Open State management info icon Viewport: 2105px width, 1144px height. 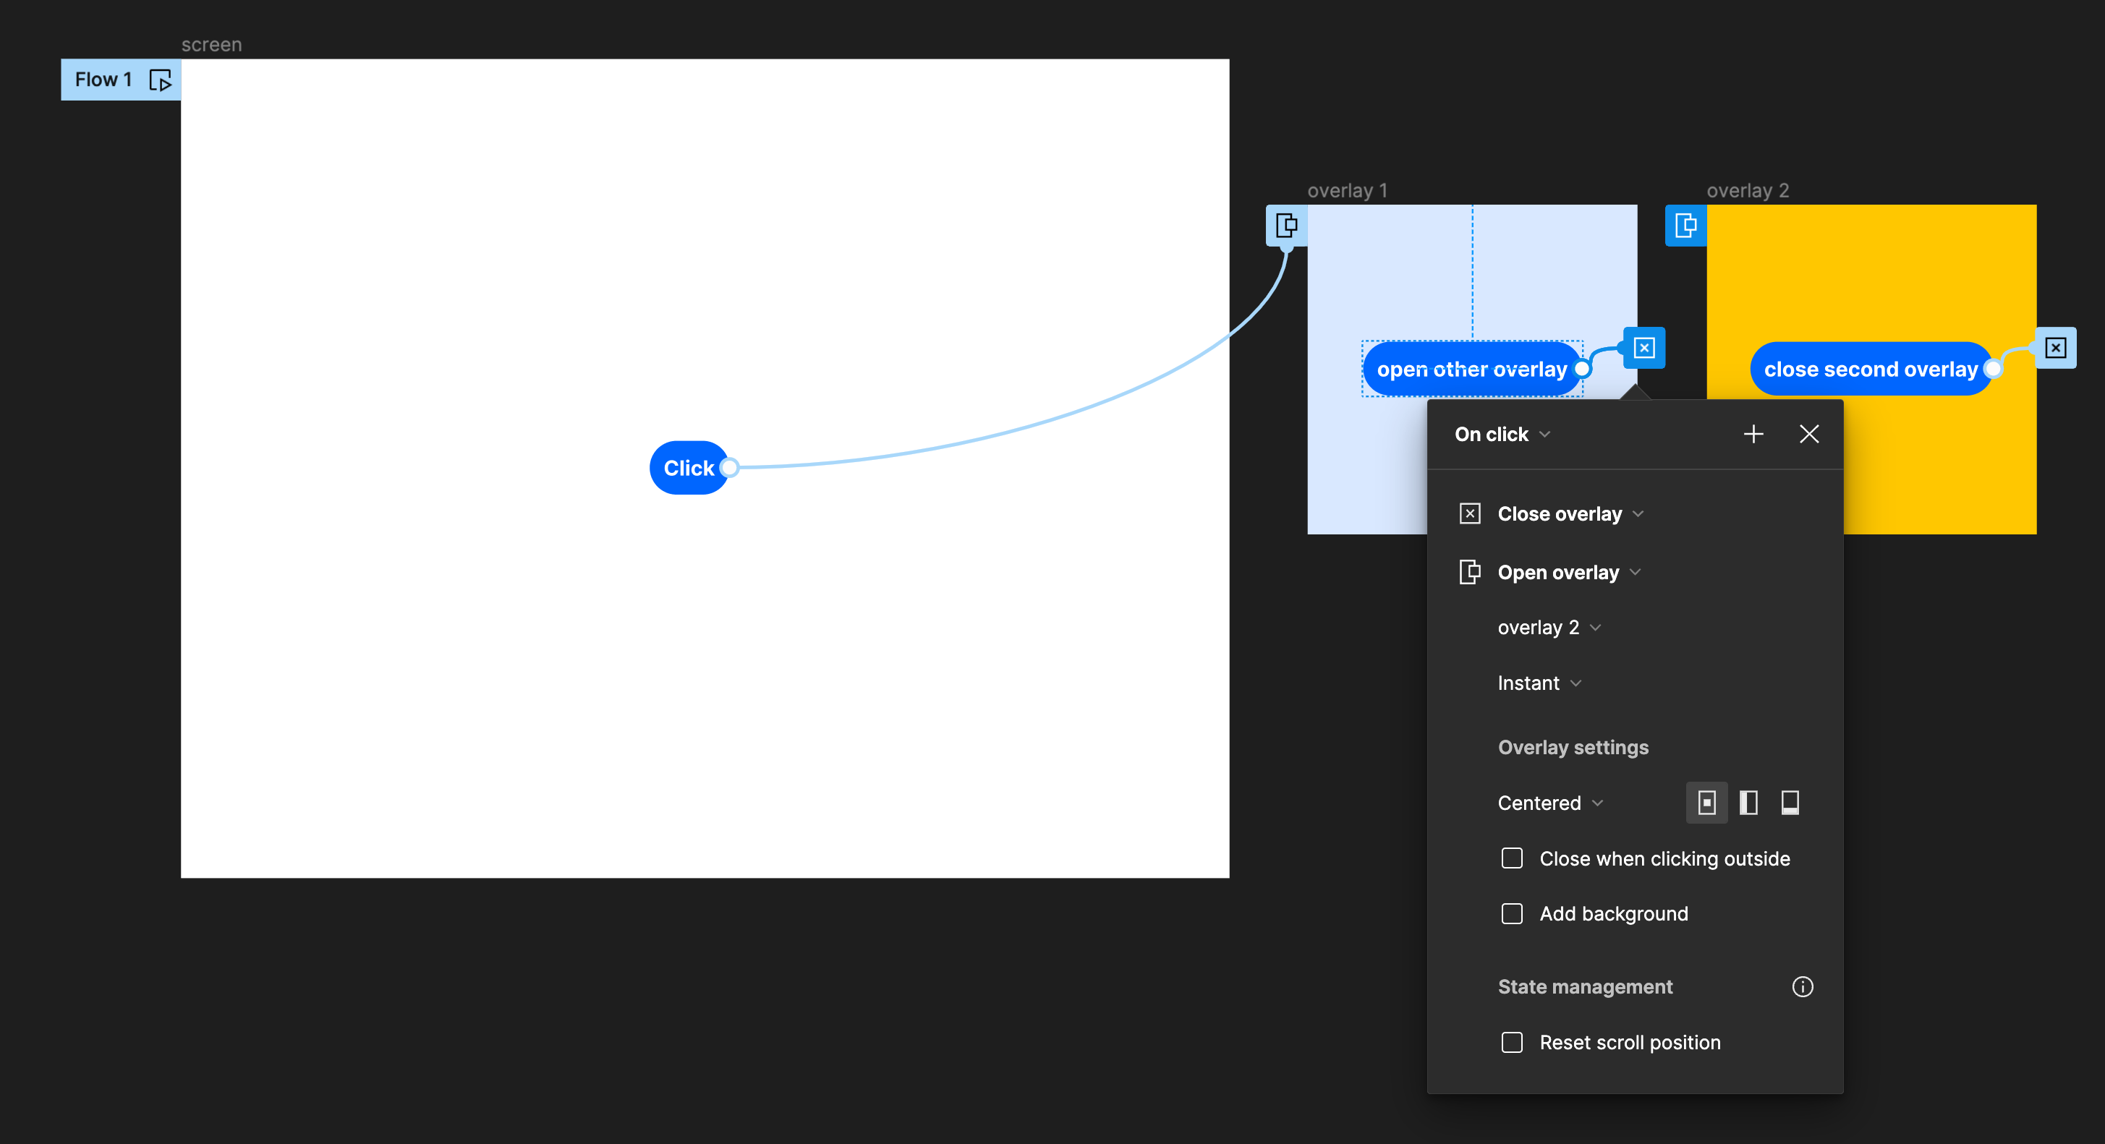pos(1803,986)
